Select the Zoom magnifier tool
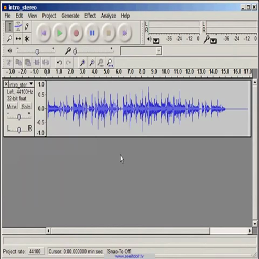 (x=9, y=39)
